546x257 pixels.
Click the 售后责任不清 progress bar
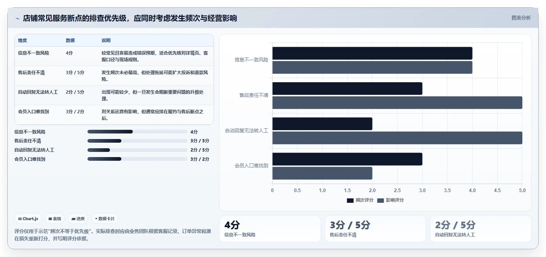coord(137,141)
